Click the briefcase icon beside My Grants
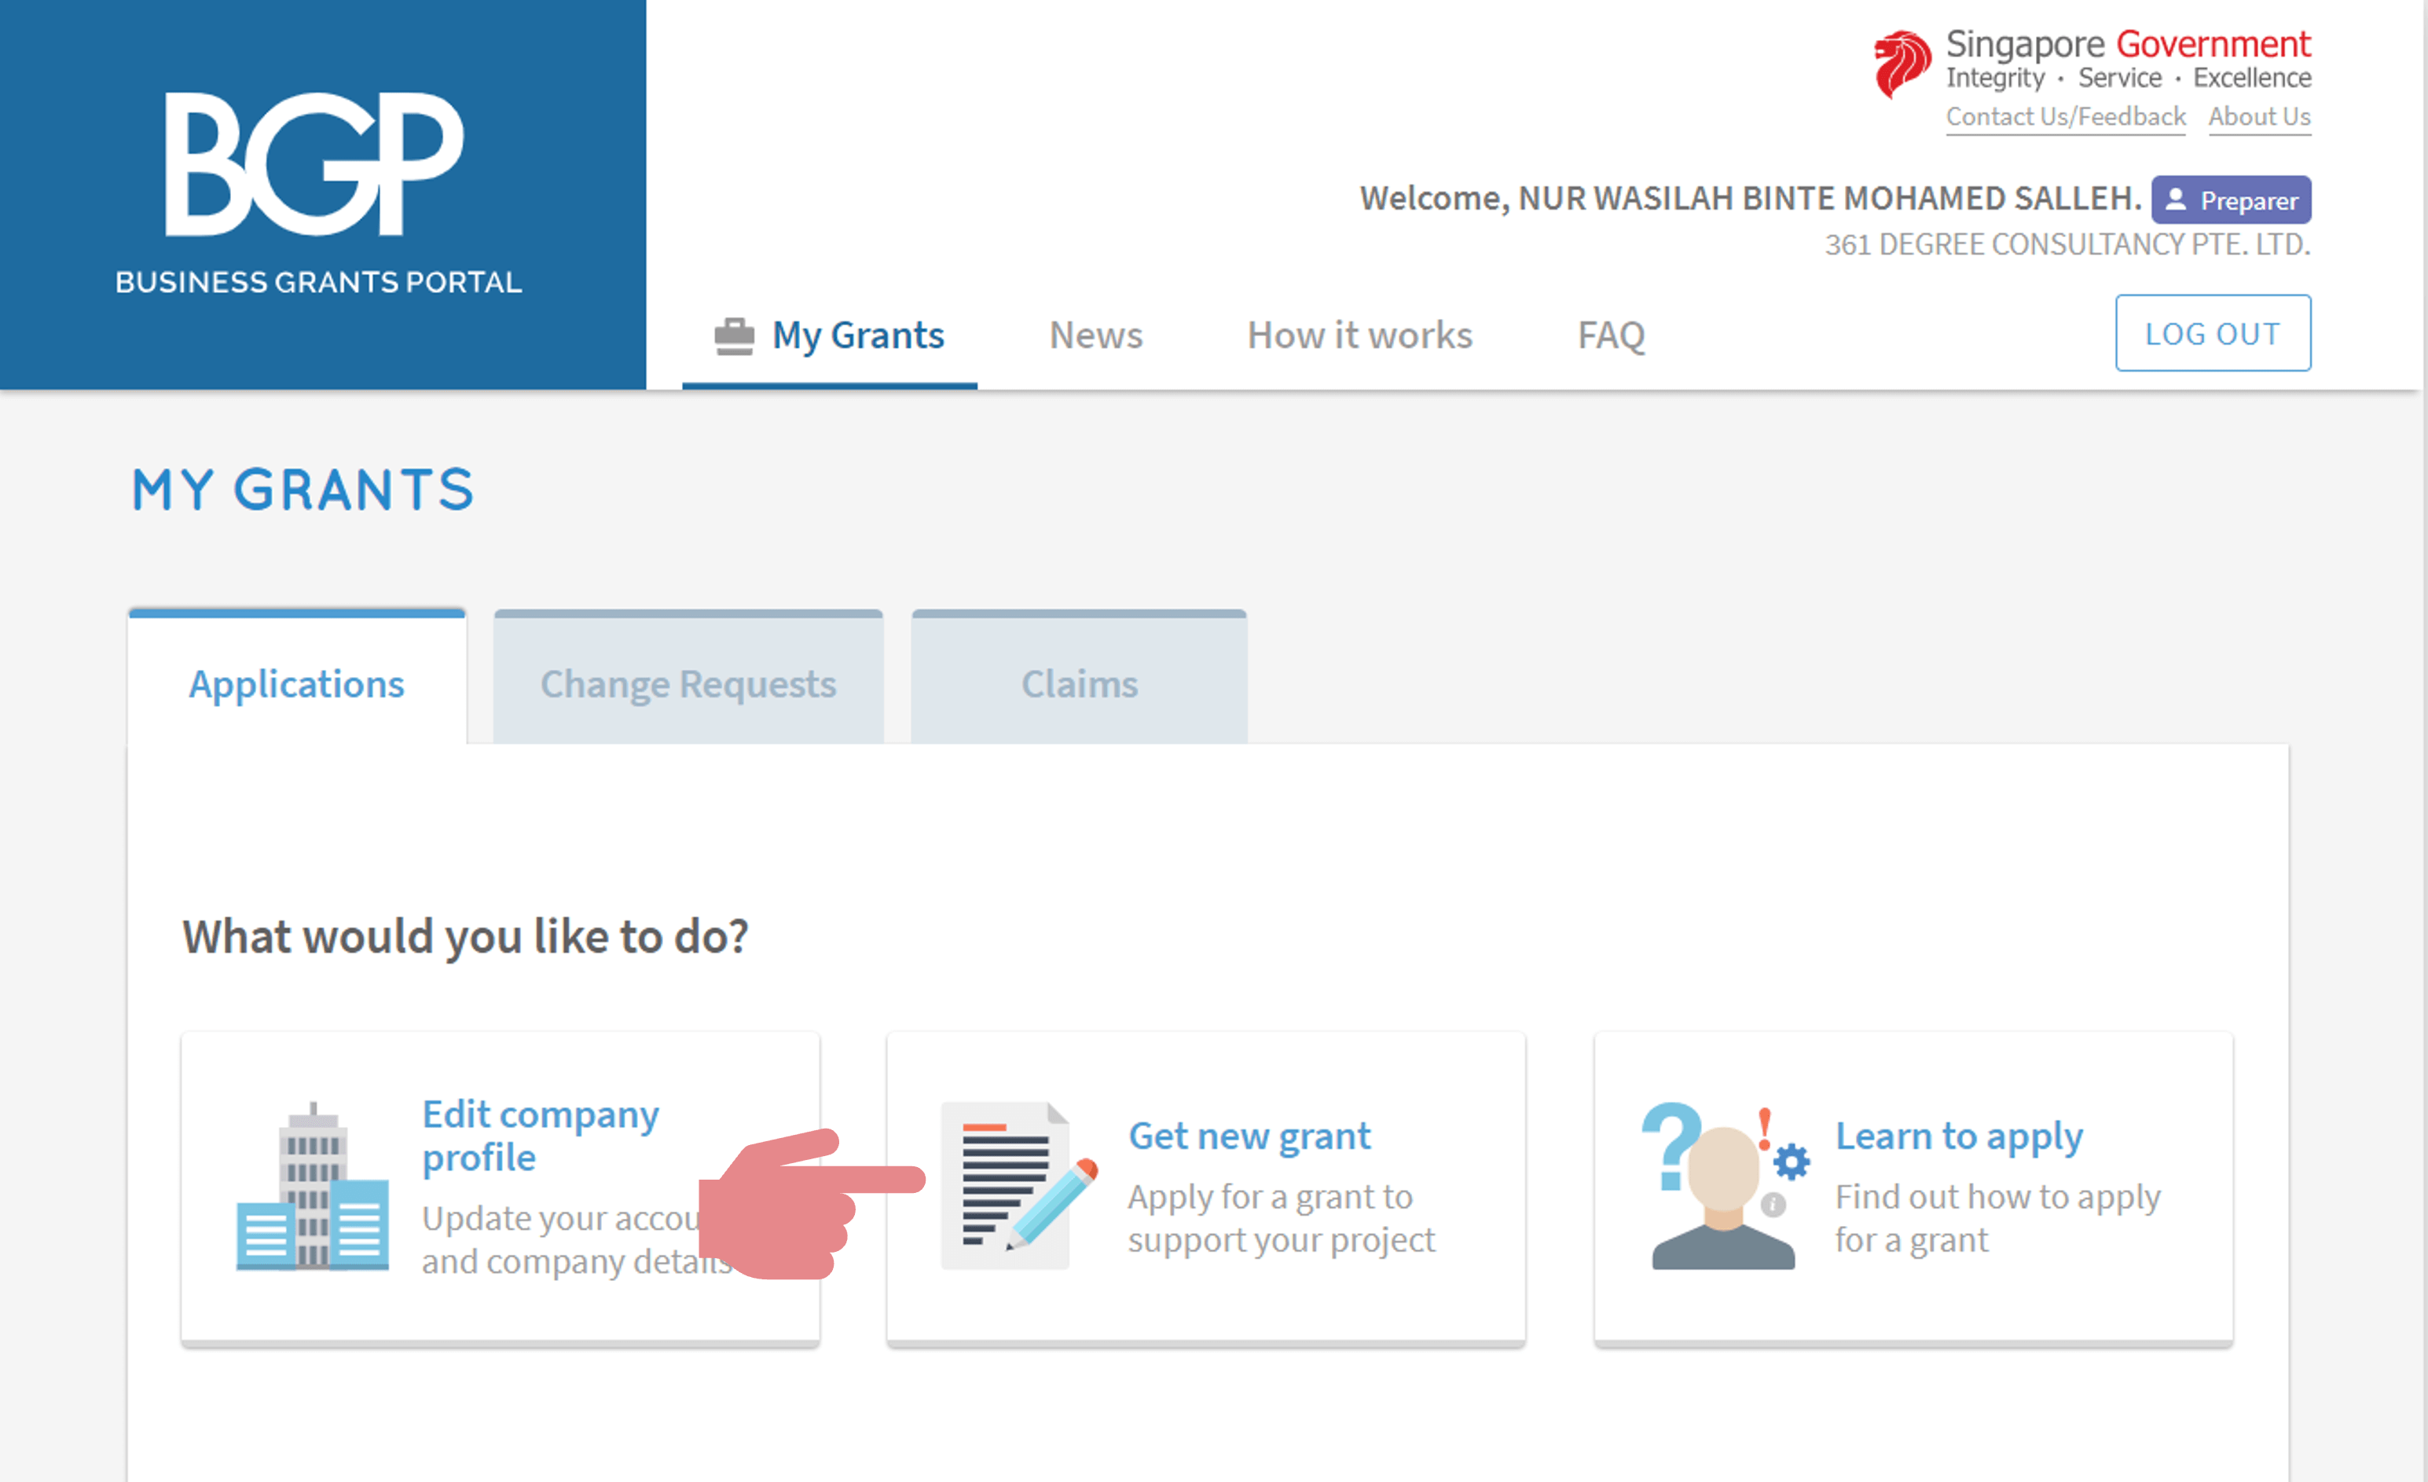 (x=734, y=336)
